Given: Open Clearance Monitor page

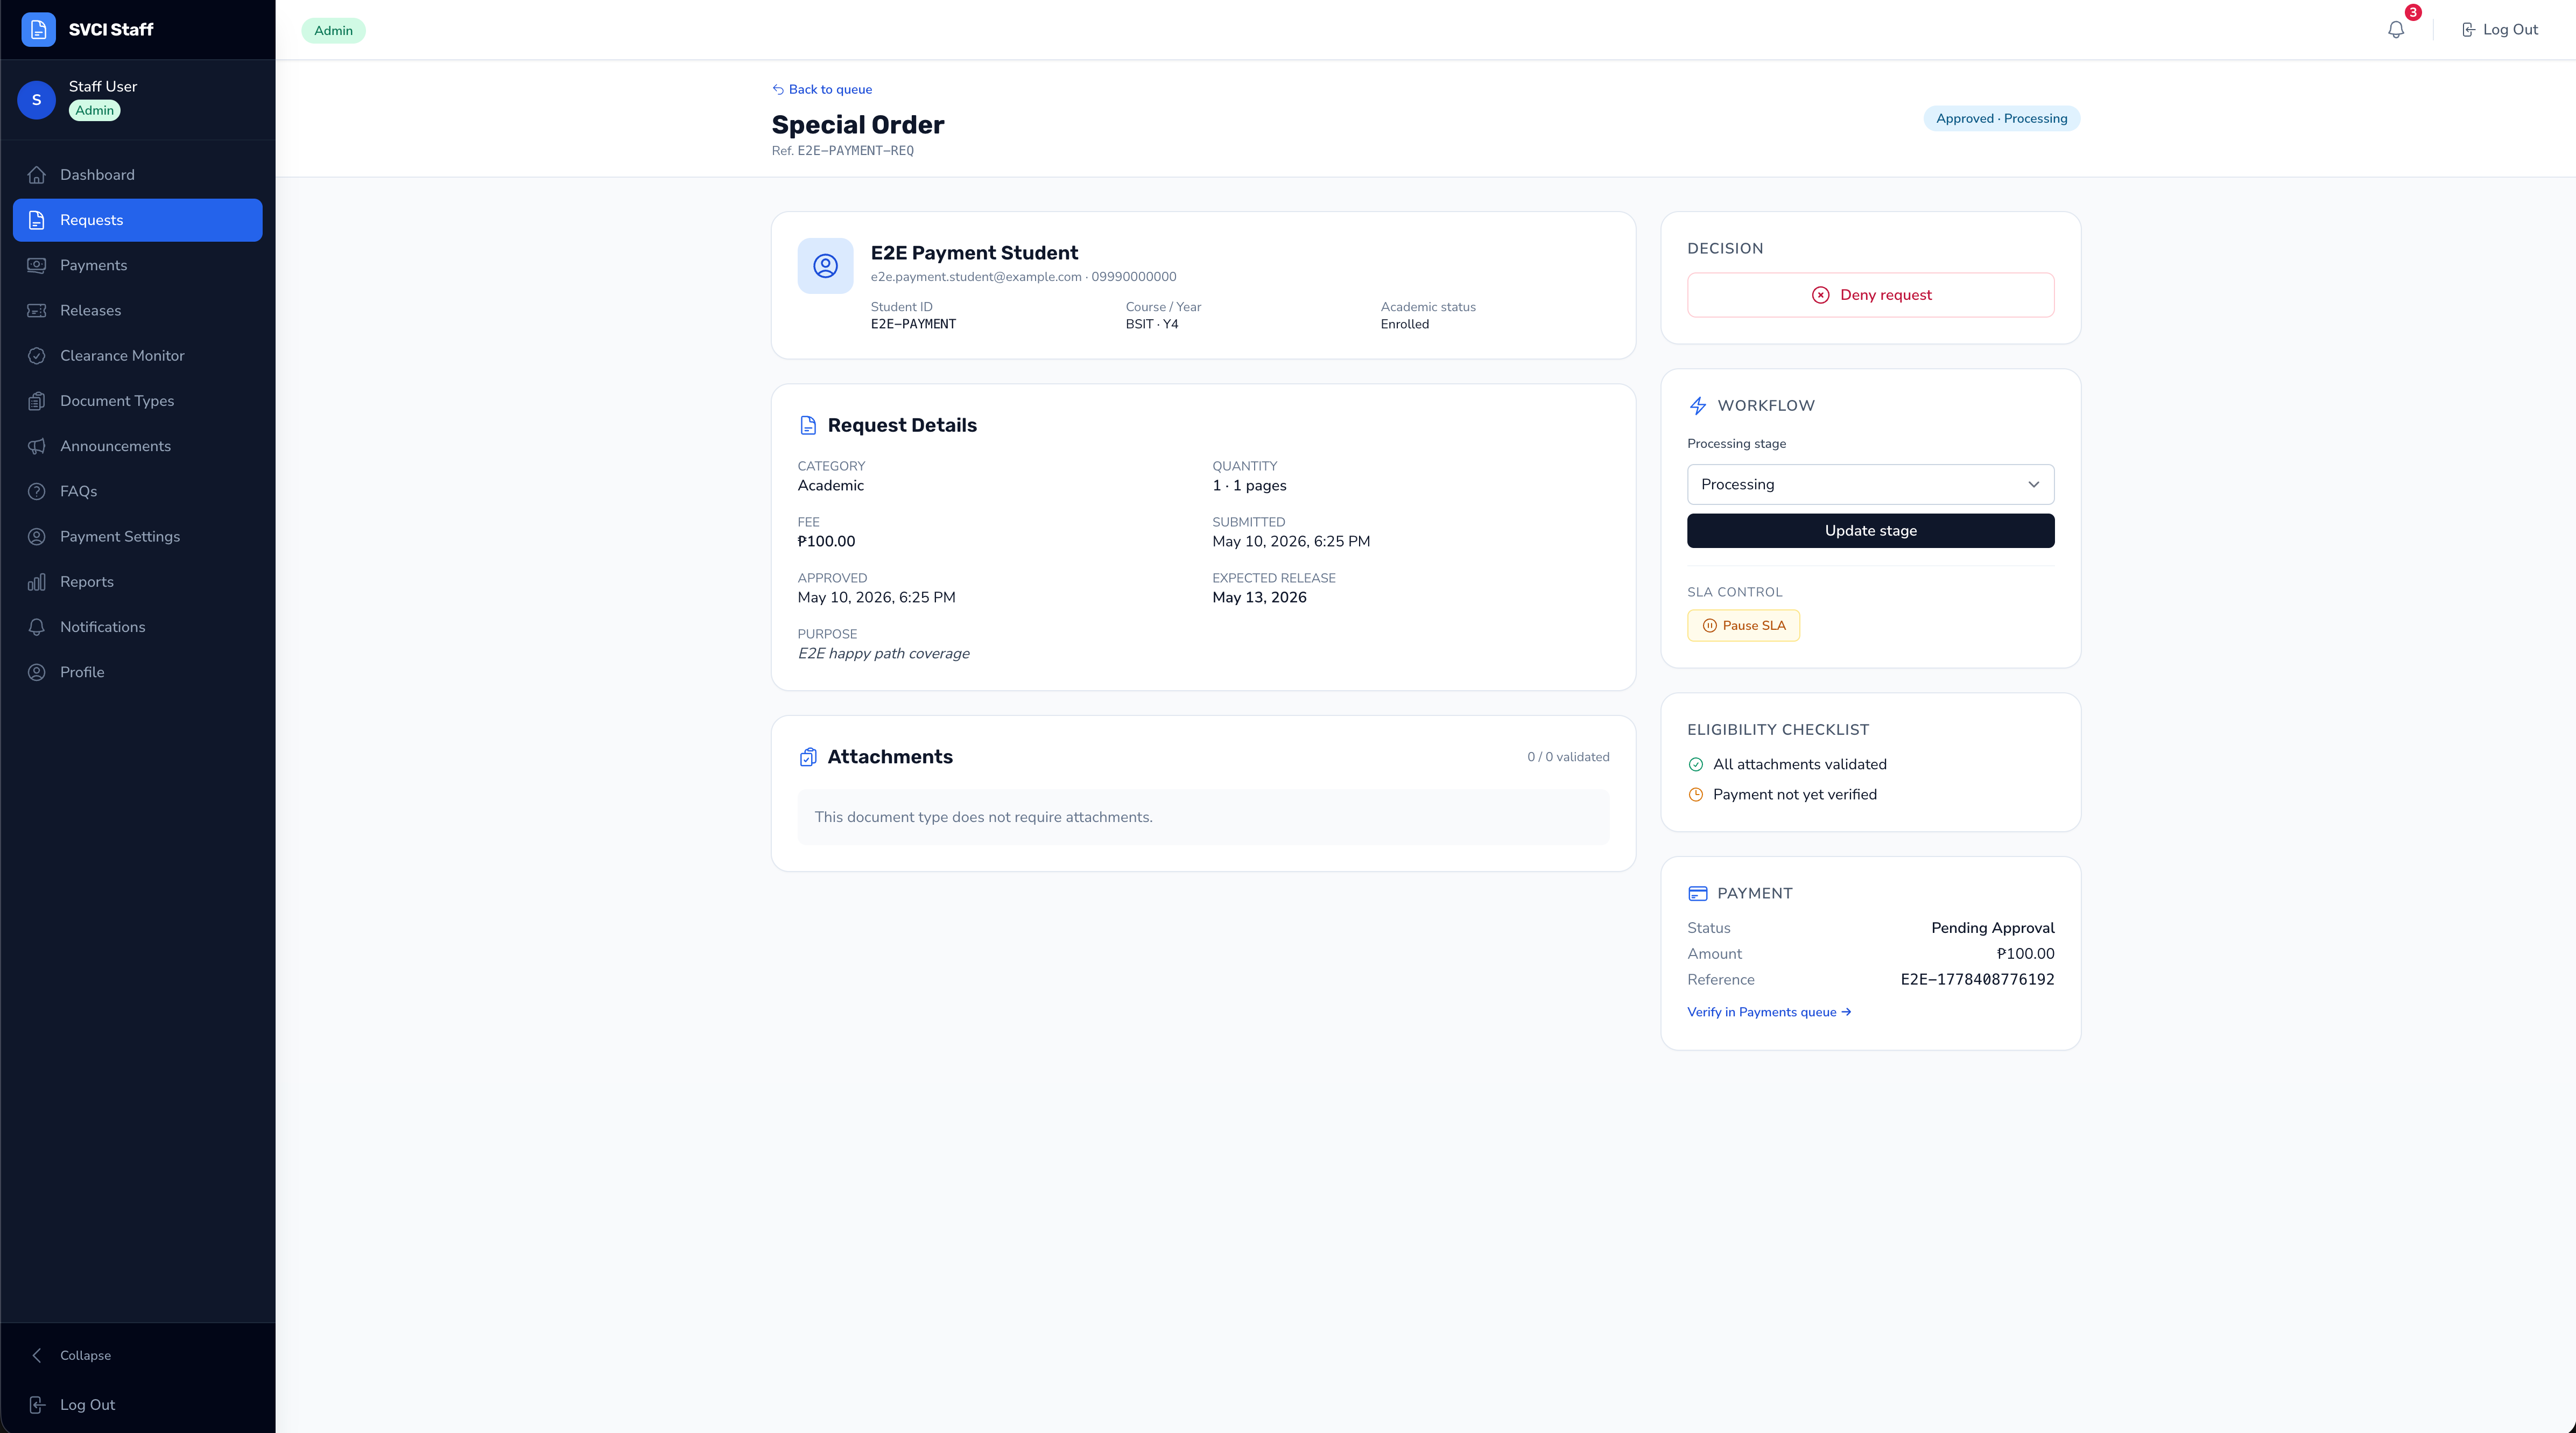Looking at the screenshot, I should (137, 356).
